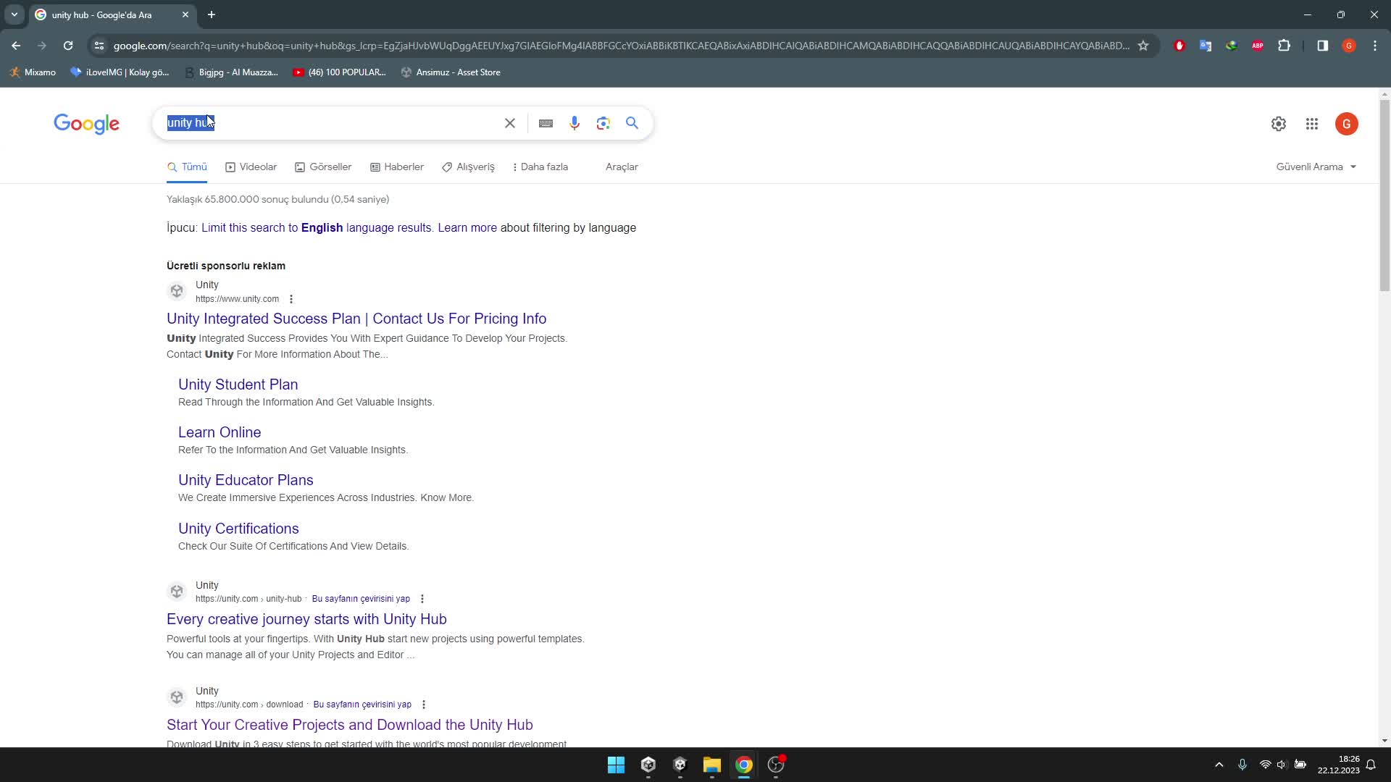Click the browser address bar URL
The width and height of the screenshot is (1391, 782).
[621, 46]
